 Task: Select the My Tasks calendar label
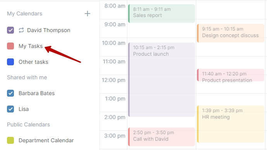point(31,46)
